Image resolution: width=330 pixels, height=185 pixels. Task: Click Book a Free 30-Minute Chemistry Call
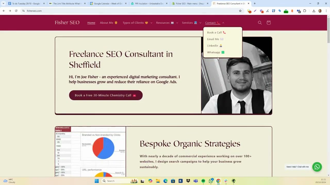pos(106,95)
